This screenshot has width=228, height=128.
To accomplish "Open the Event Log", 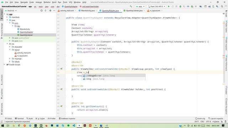I will (x=200, y=118).
